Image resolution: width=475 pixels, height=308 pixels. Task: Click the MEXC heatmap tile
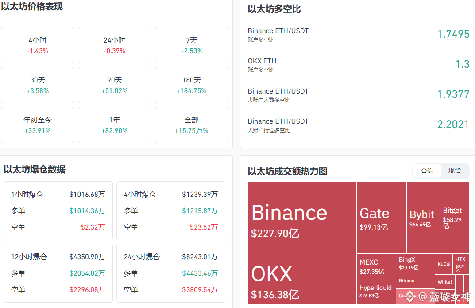point(376,266)
